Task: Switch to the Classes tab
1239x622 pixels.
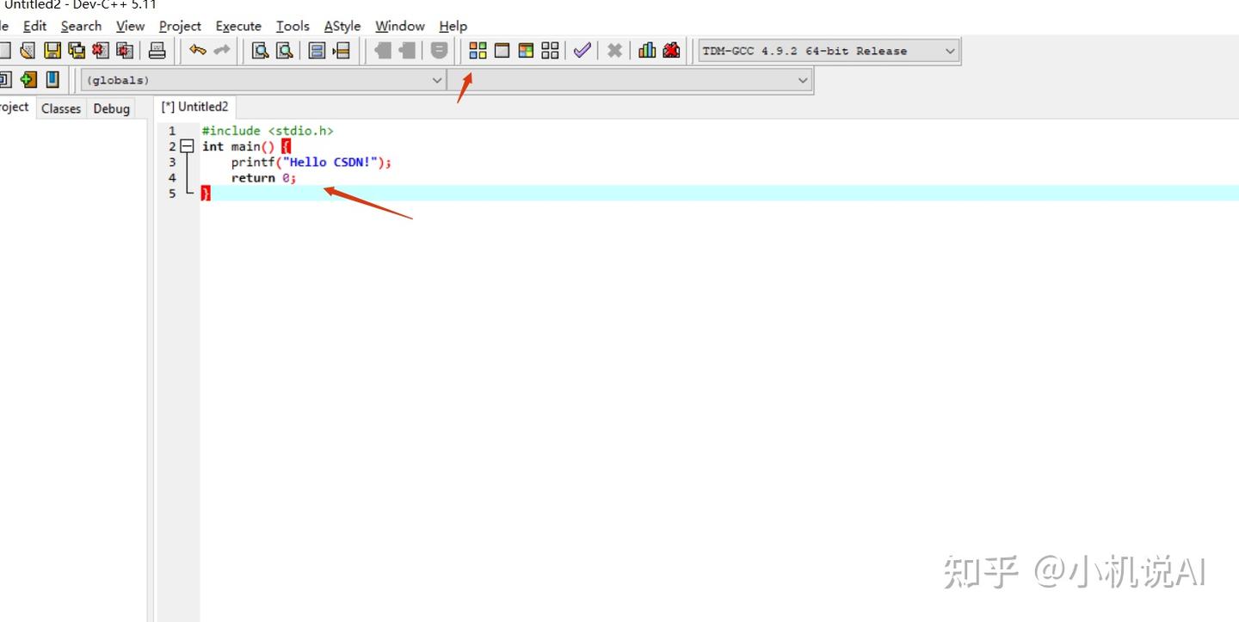Action: click(x=61, y=108)
